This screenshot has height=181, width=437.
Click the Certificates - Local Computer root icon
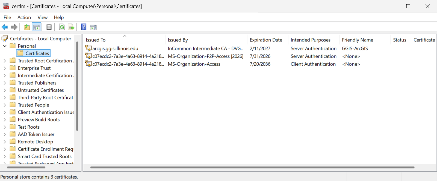[x=5, y=38]
